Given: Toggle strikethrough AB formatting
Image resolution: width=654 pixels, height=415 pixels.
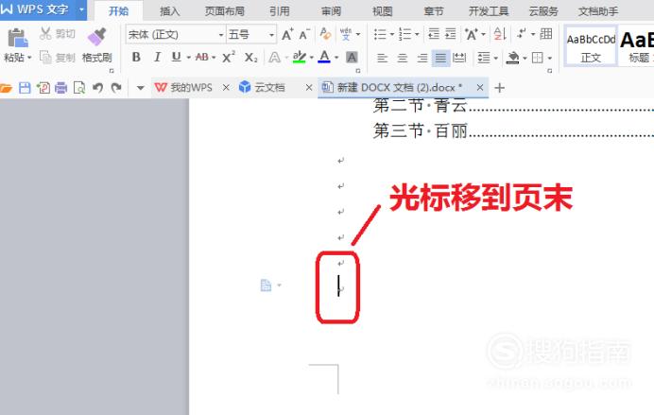Looking at the screenshot, I should click(x=202, y=57).
